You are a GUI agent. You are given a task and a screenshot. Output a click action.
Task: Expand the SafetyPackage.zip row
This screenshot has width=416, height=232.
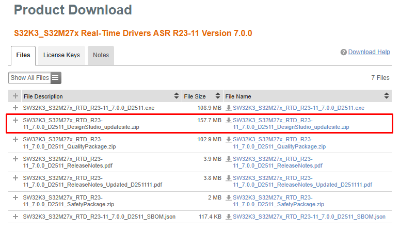[x=15, y=197]
